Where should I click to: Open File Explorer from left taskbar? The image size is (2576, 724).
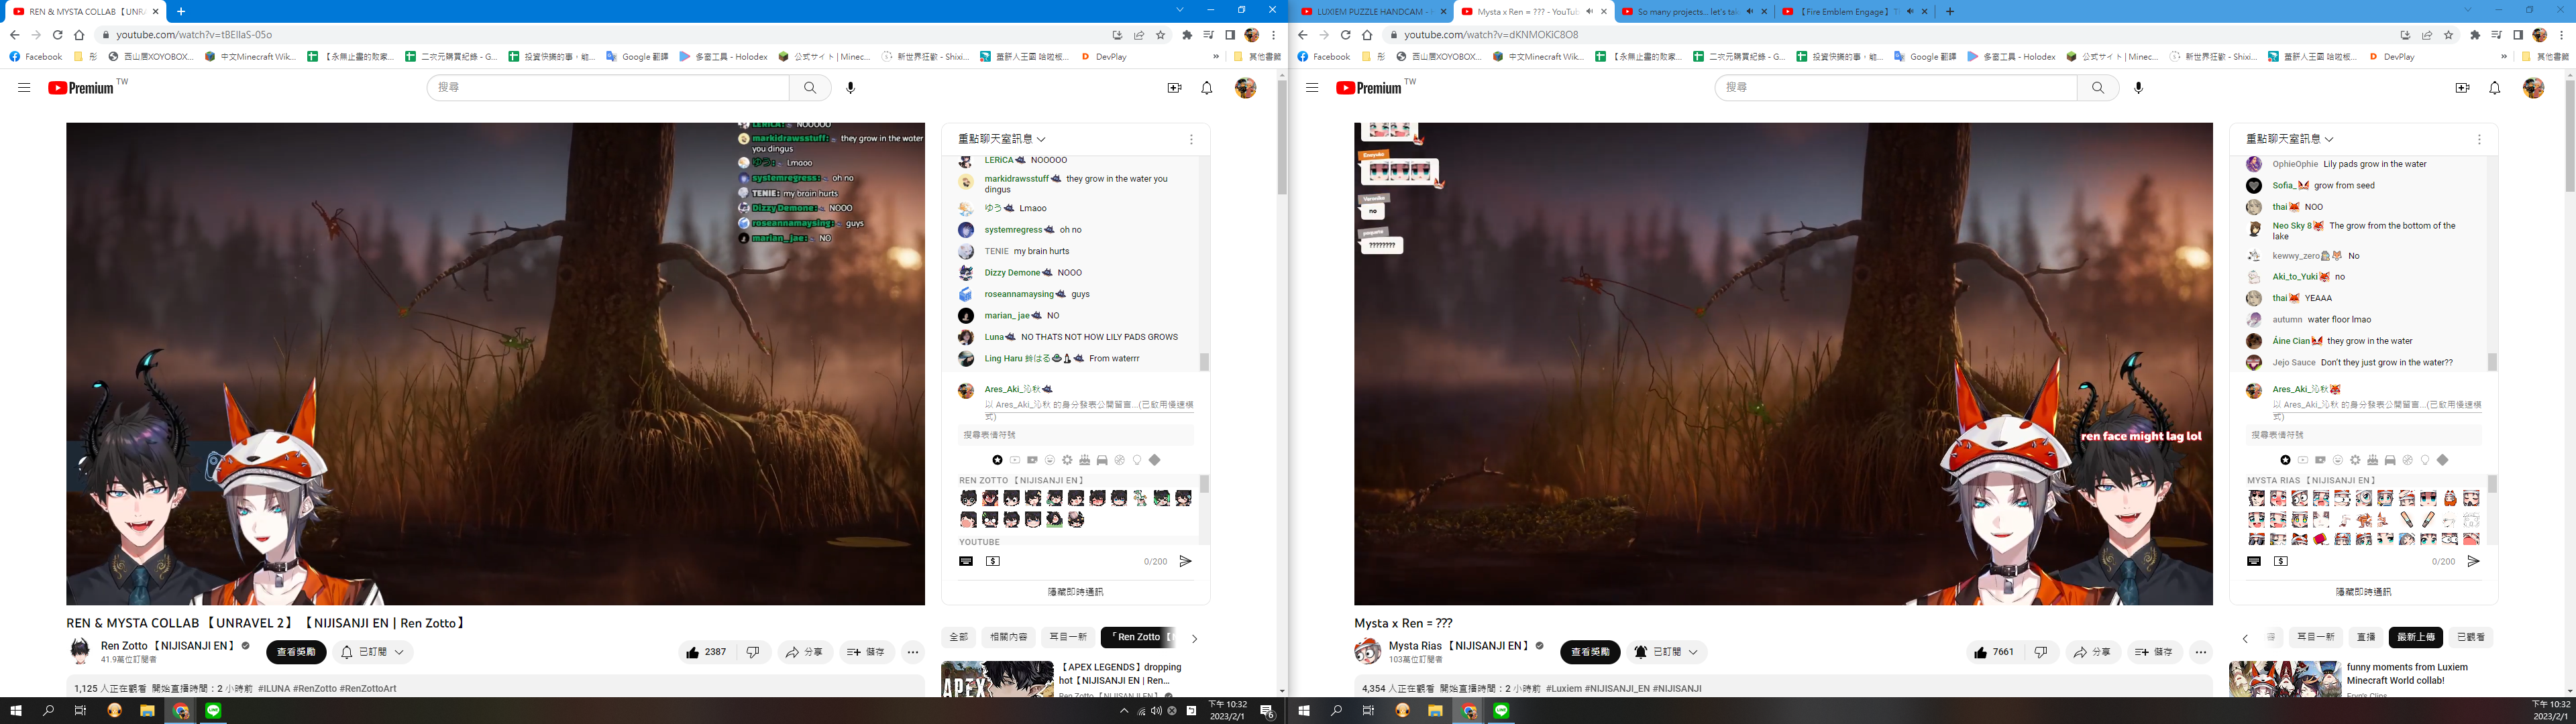147,711
